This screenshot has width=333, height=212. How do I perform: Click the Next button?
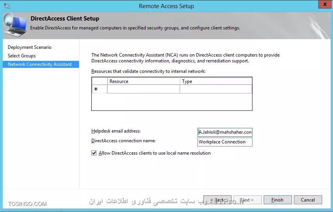tap(247, 200)
